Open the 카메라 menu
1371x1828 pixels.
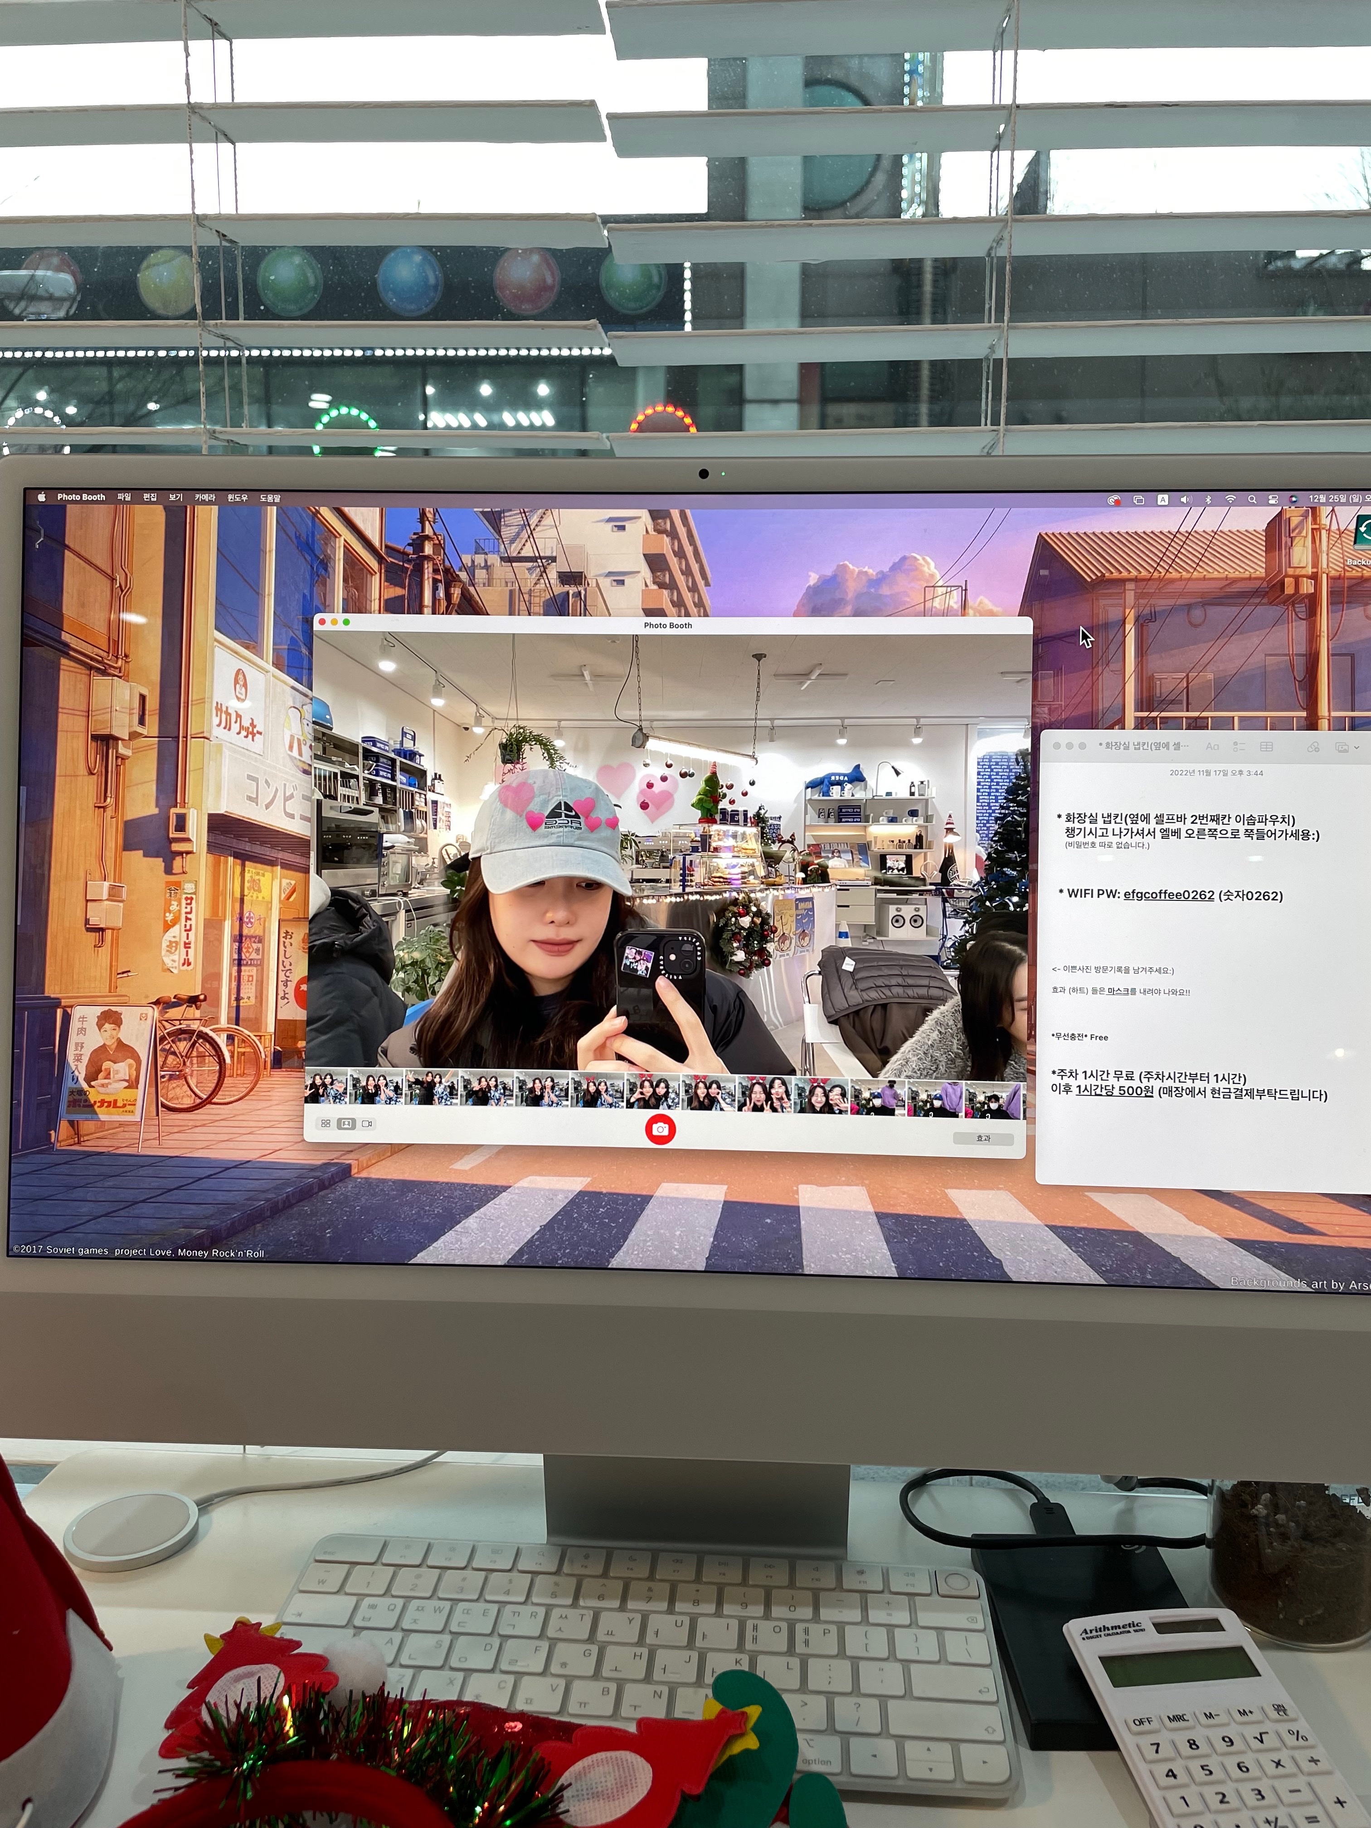click(204, 497)
